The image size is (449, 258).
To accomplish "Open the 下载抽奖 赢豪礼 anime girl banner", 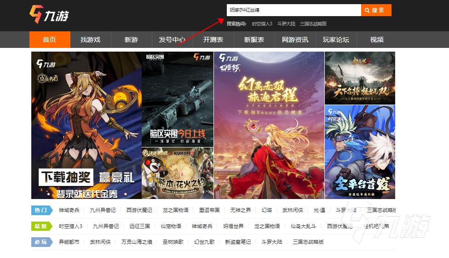I will click(86, 125).
